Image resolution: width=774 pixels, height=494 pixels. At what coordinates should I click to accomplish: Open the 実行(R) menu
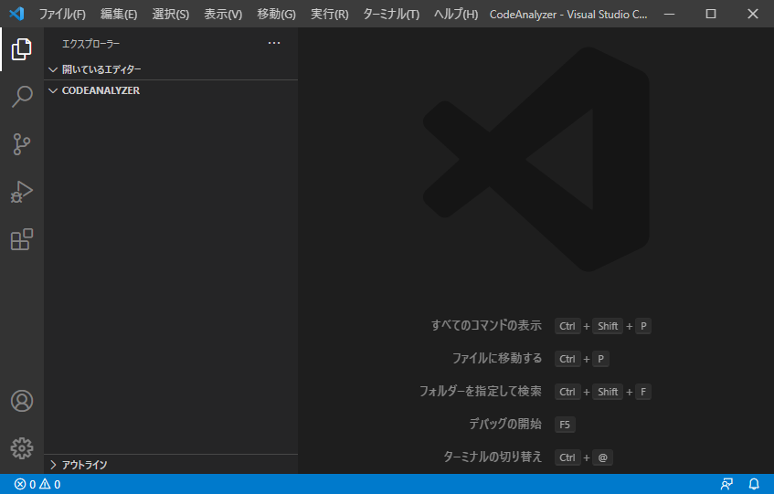pyautogui.click(x=330, y=15)
